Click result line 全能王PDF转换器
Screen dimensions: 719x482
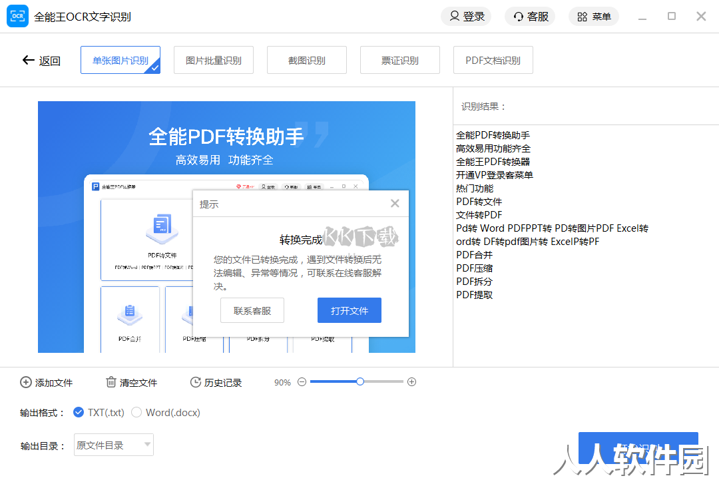tap(493, 162)
